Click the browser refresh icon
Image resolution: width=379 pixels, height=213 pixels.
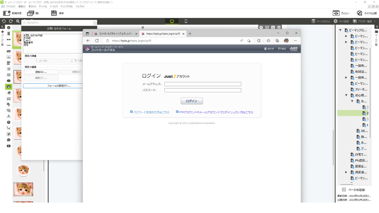point(97,41)
